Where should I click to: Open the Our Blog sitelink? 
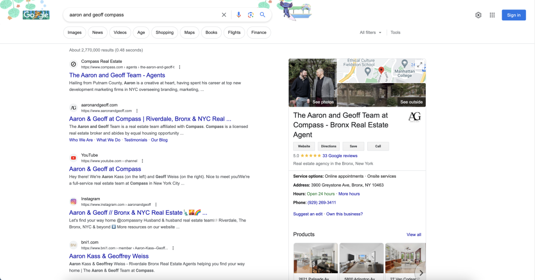pyautogui.click(x=159, y=140)
